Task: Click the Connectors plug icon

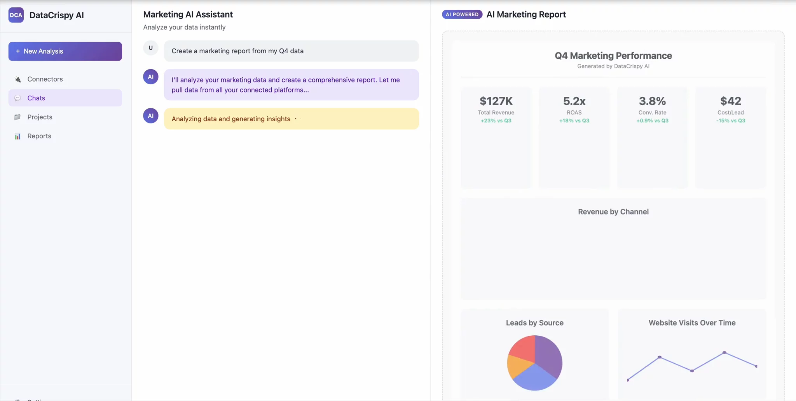Action: pyautogui.click(x=17, y=79)
